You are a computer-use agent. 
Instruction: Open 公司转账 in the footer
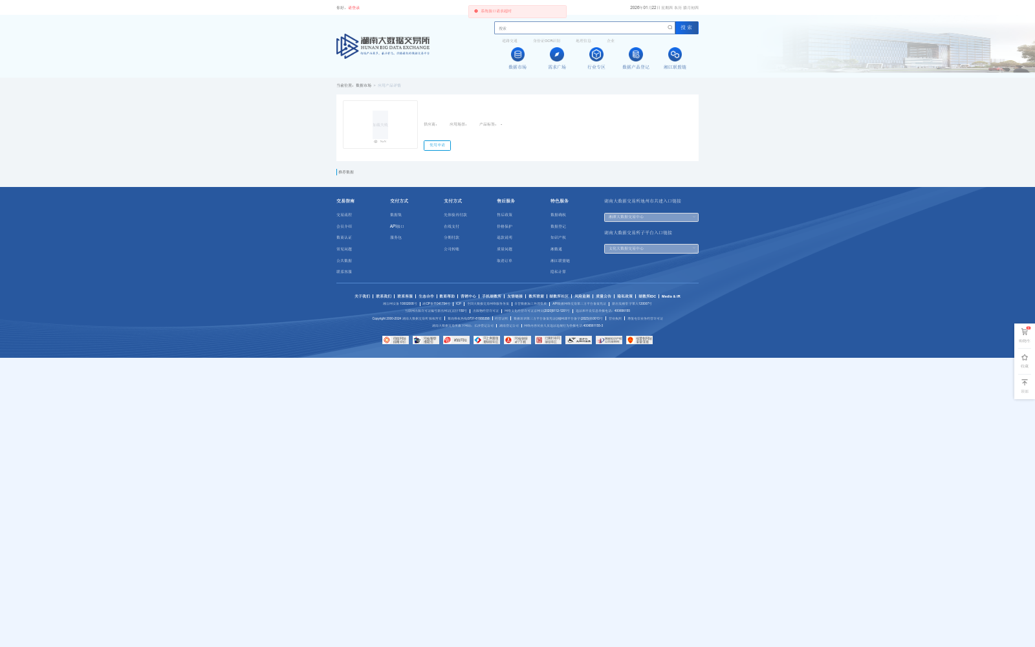452,249
